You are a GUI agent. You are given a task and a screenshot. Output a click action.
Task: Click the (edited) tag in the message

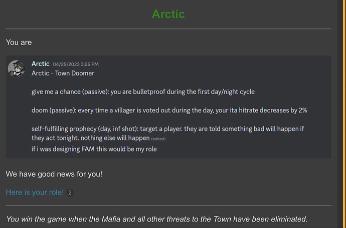point(158,139)
